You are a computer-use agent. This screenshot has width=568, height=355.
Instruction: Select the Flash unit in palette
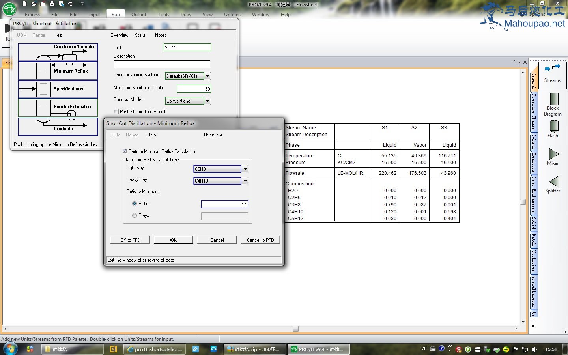(x=553, y=129)
